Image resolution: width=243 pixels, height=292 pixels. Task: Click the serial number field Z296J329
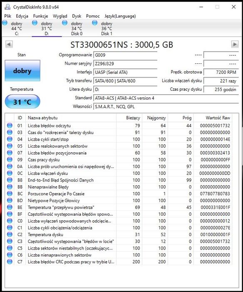click(125, 64)
